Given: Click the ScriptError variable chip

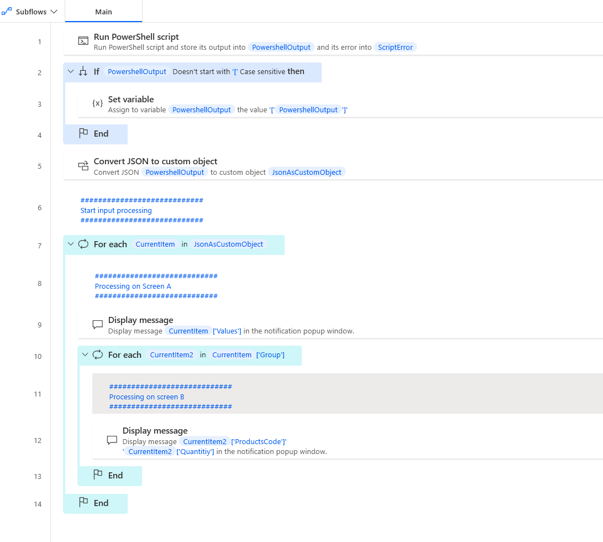Looking at the screenshot, I should tap(395, 48).
